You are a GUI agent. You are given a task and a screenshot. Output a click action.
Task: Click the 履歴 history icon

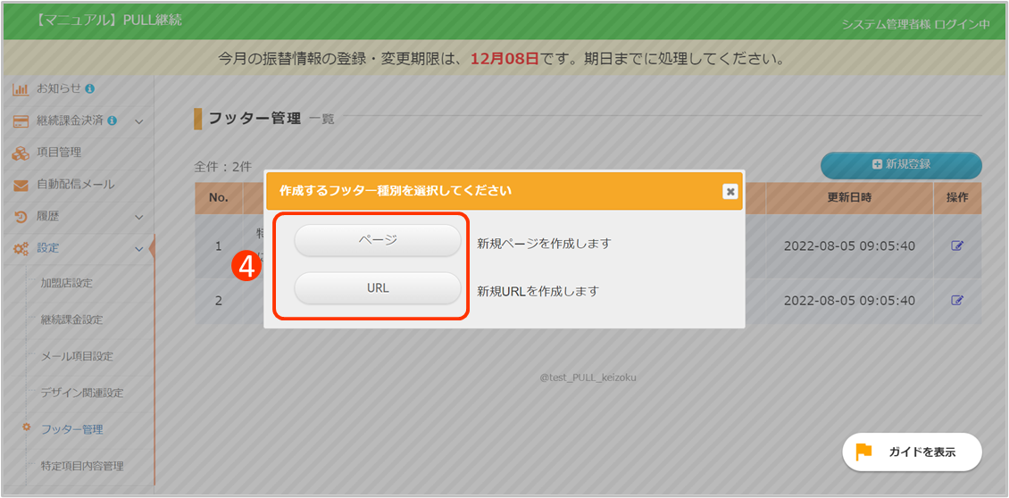pyautogui.click(x=21, y=217)
